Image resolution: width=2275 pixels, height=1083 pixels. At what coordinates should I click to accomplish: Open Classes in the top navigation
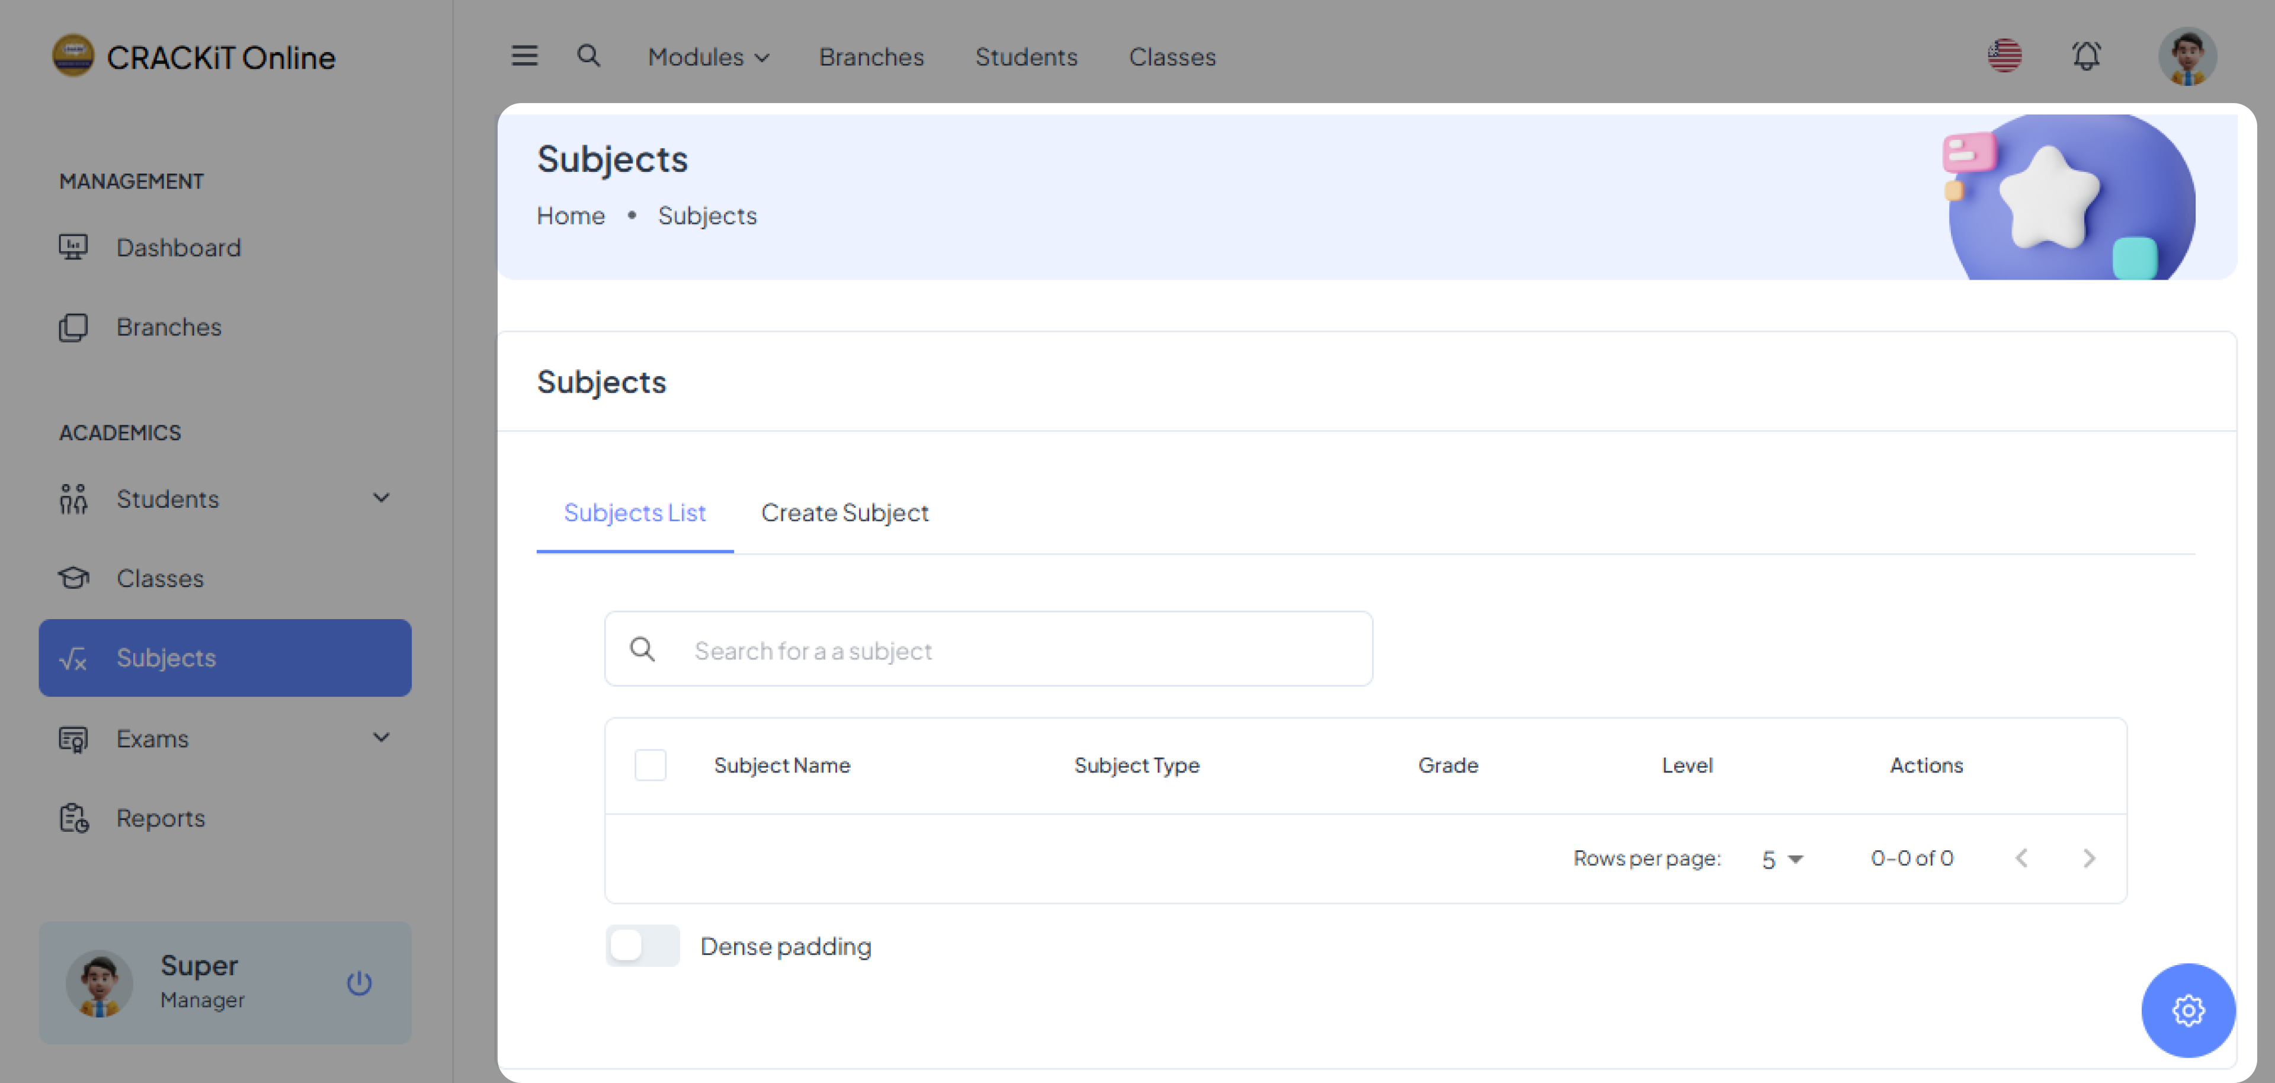point(1172,57)
